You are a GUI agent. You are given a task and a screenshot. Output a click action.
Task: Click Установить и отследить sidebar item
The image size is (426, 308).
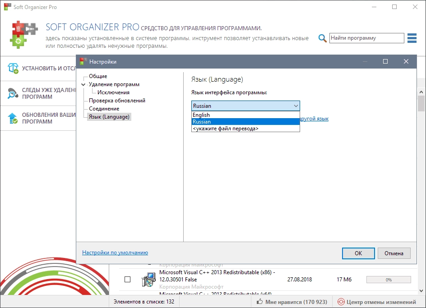coord(38,69)
